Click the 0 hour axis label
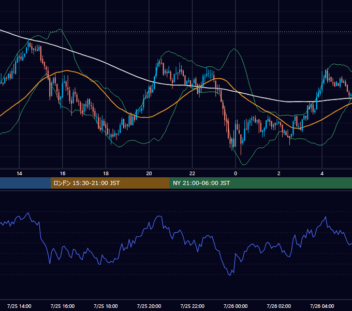 point(236,174)
